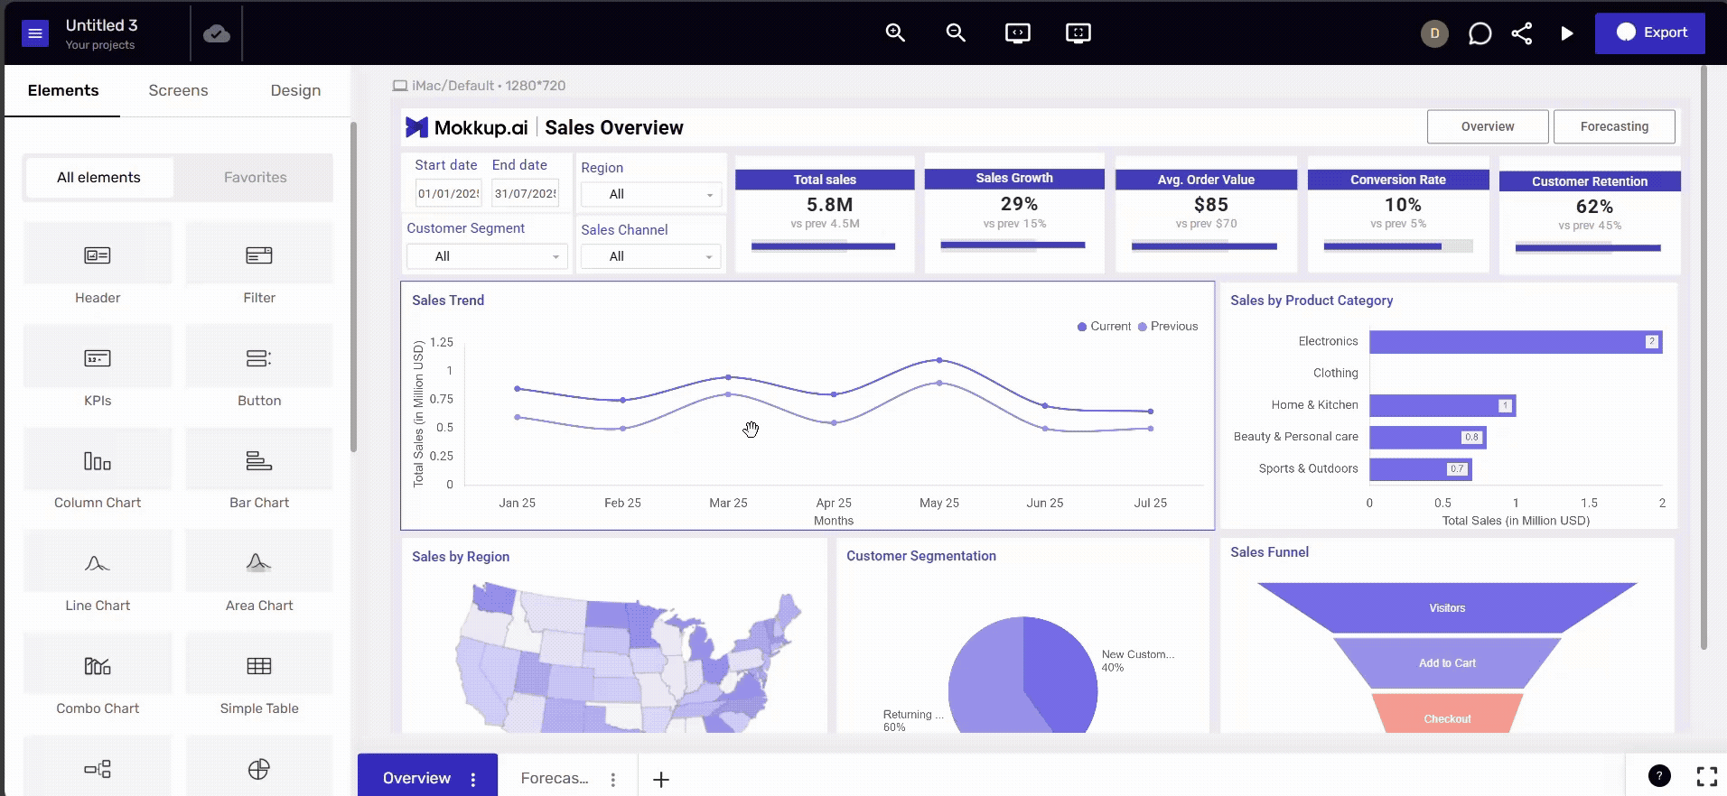Click the Conversion Rate progress bar
Screen dimensions: 1727x796
[1398, 246]
